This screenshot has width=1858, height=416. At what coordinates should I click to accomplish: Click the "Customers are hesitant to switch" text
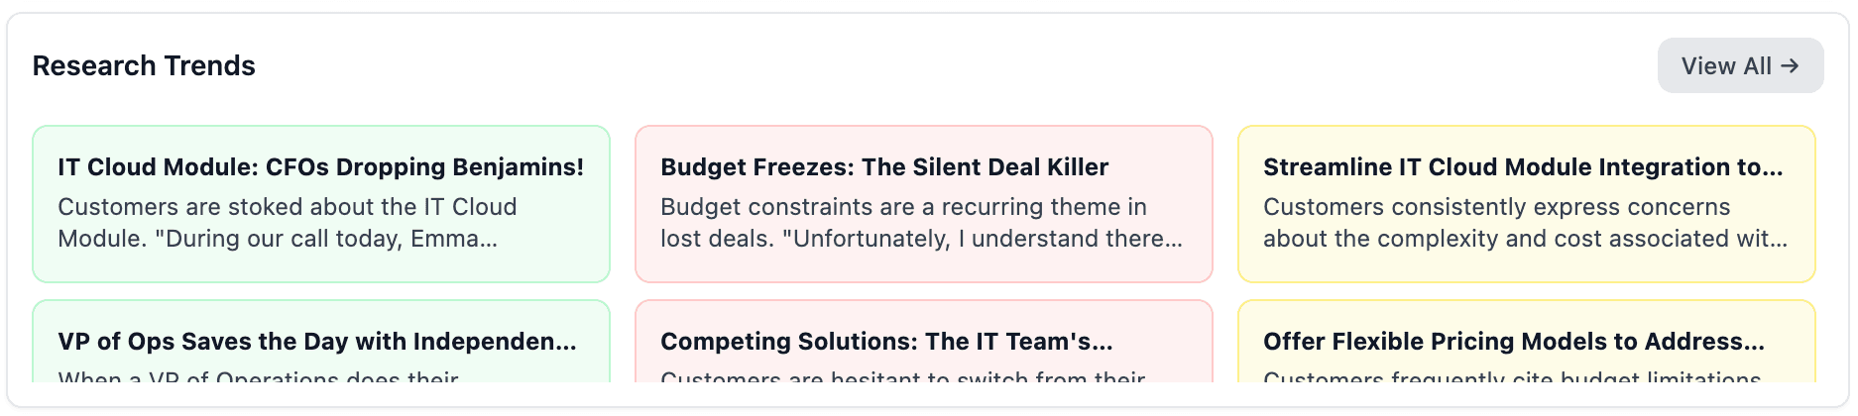click(x=902, y=376)
